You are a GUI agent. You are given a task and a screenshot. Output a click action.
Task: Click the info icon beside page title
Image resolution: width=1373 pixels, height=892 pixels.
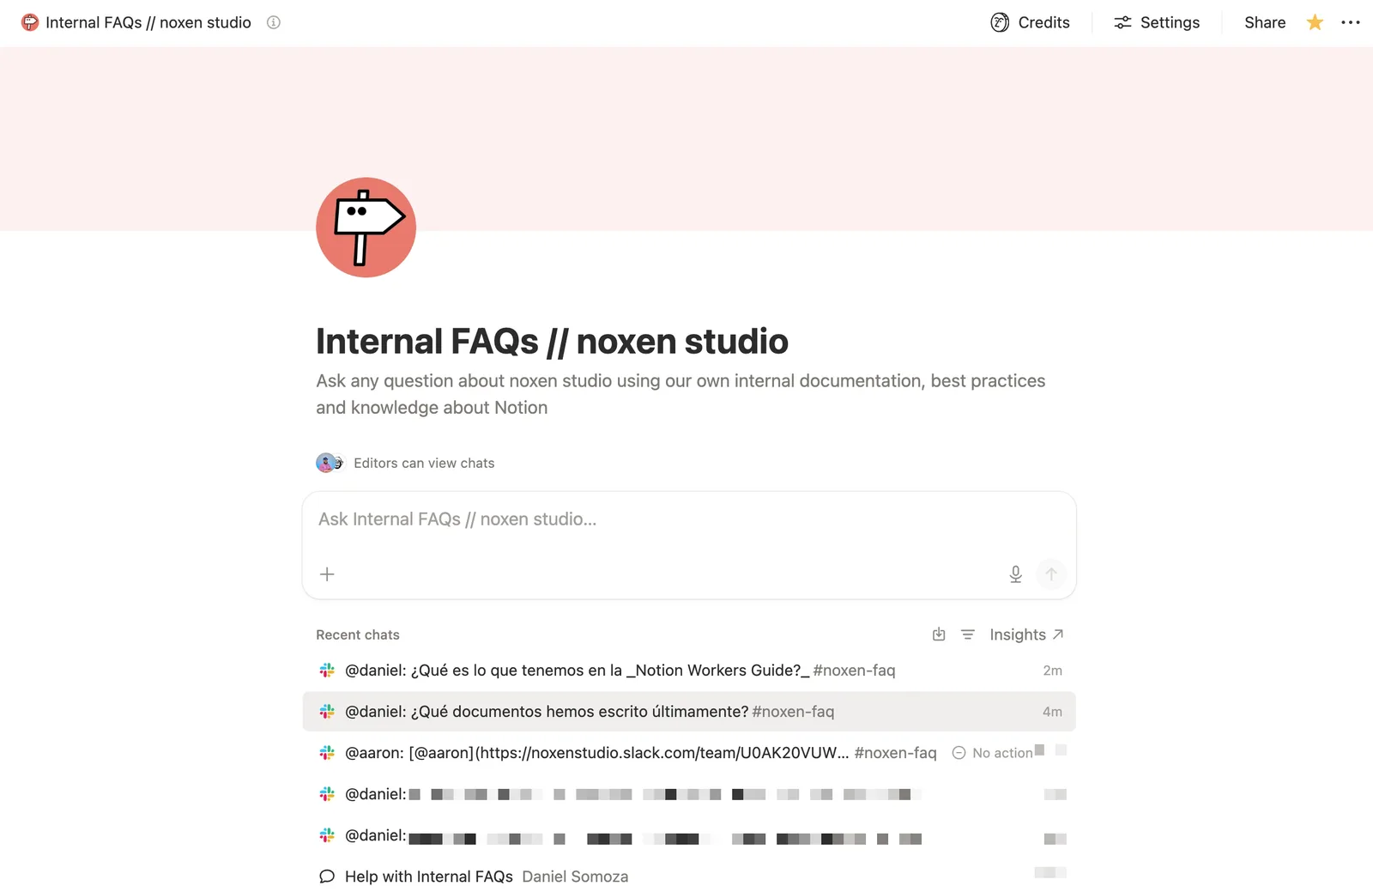point(274,22)
